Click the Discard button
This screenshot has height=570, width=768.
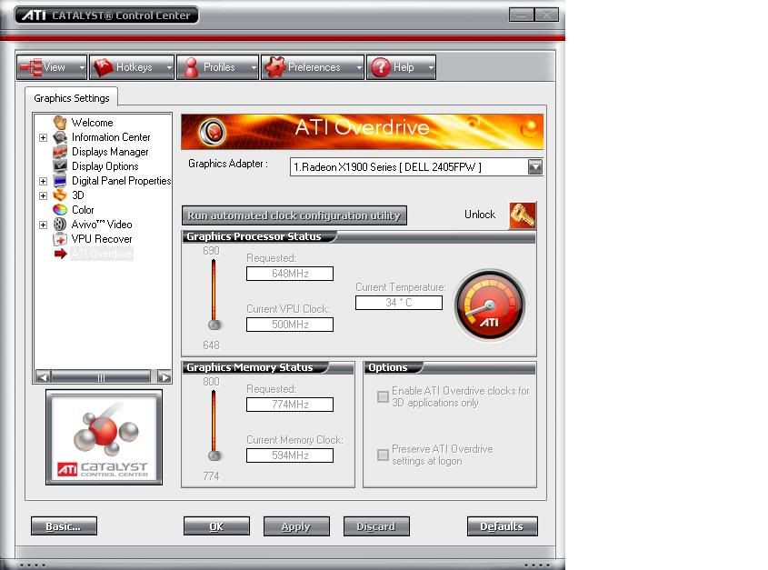[x=376, y=526]
